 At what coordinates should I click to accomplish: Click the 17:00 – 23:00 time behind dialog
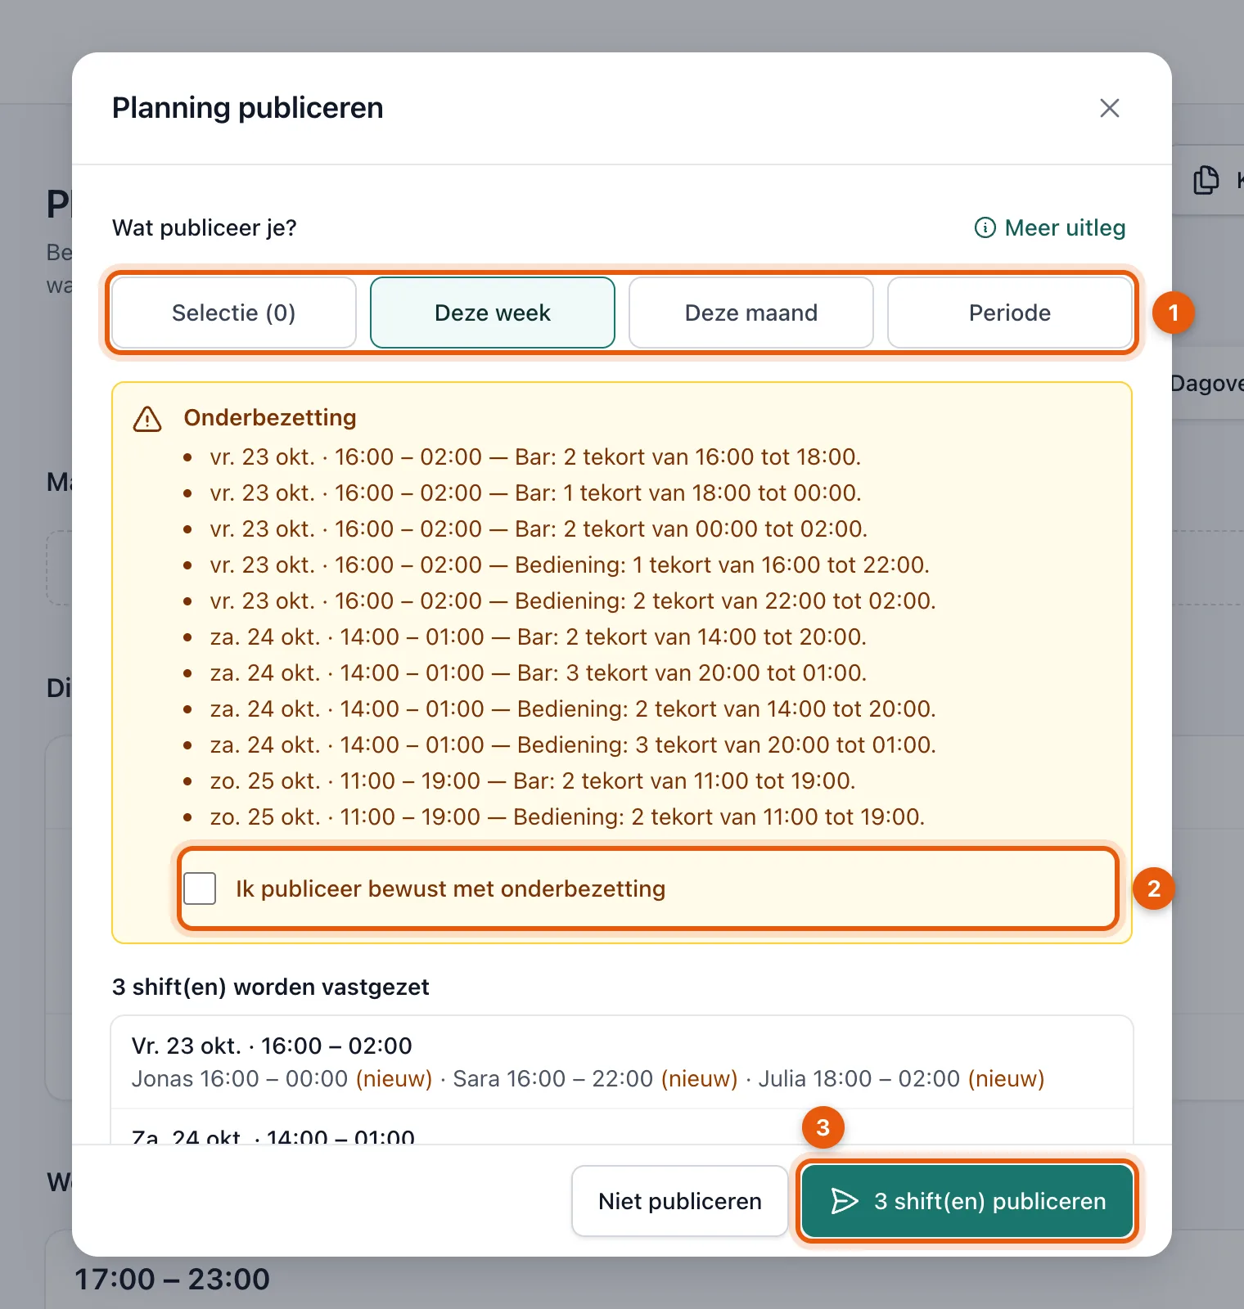tap(172, 1279)
